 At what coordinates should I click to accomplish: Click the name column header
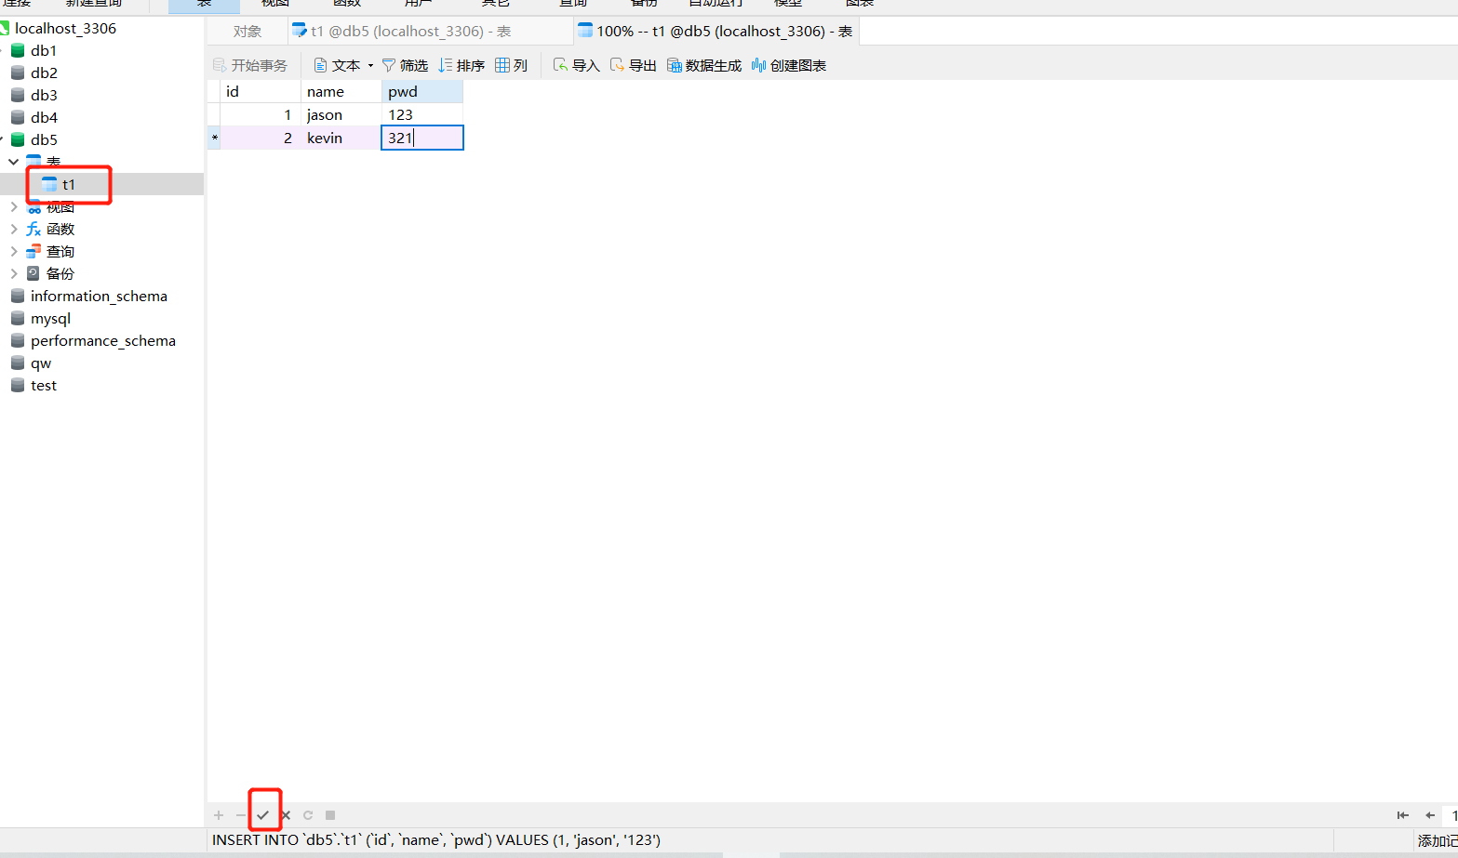[341, 91]
